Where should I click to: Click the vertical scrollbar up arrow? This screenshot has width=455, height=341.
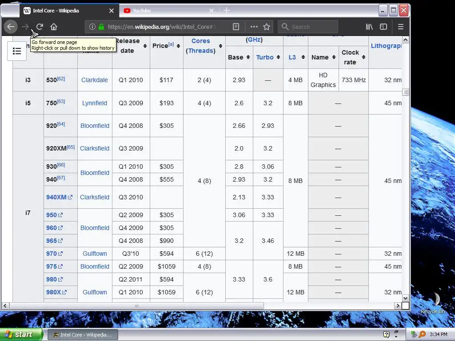click(x=406, y=40)
